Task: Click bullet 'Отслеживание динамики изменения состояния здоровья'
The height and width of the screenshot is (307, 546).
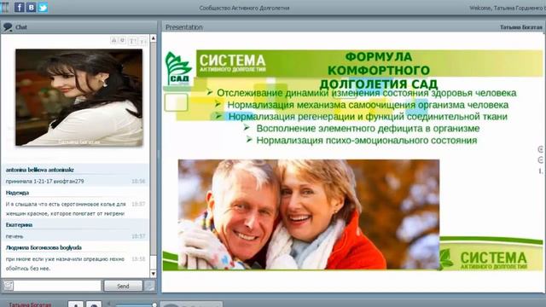Action: (366, 93)
